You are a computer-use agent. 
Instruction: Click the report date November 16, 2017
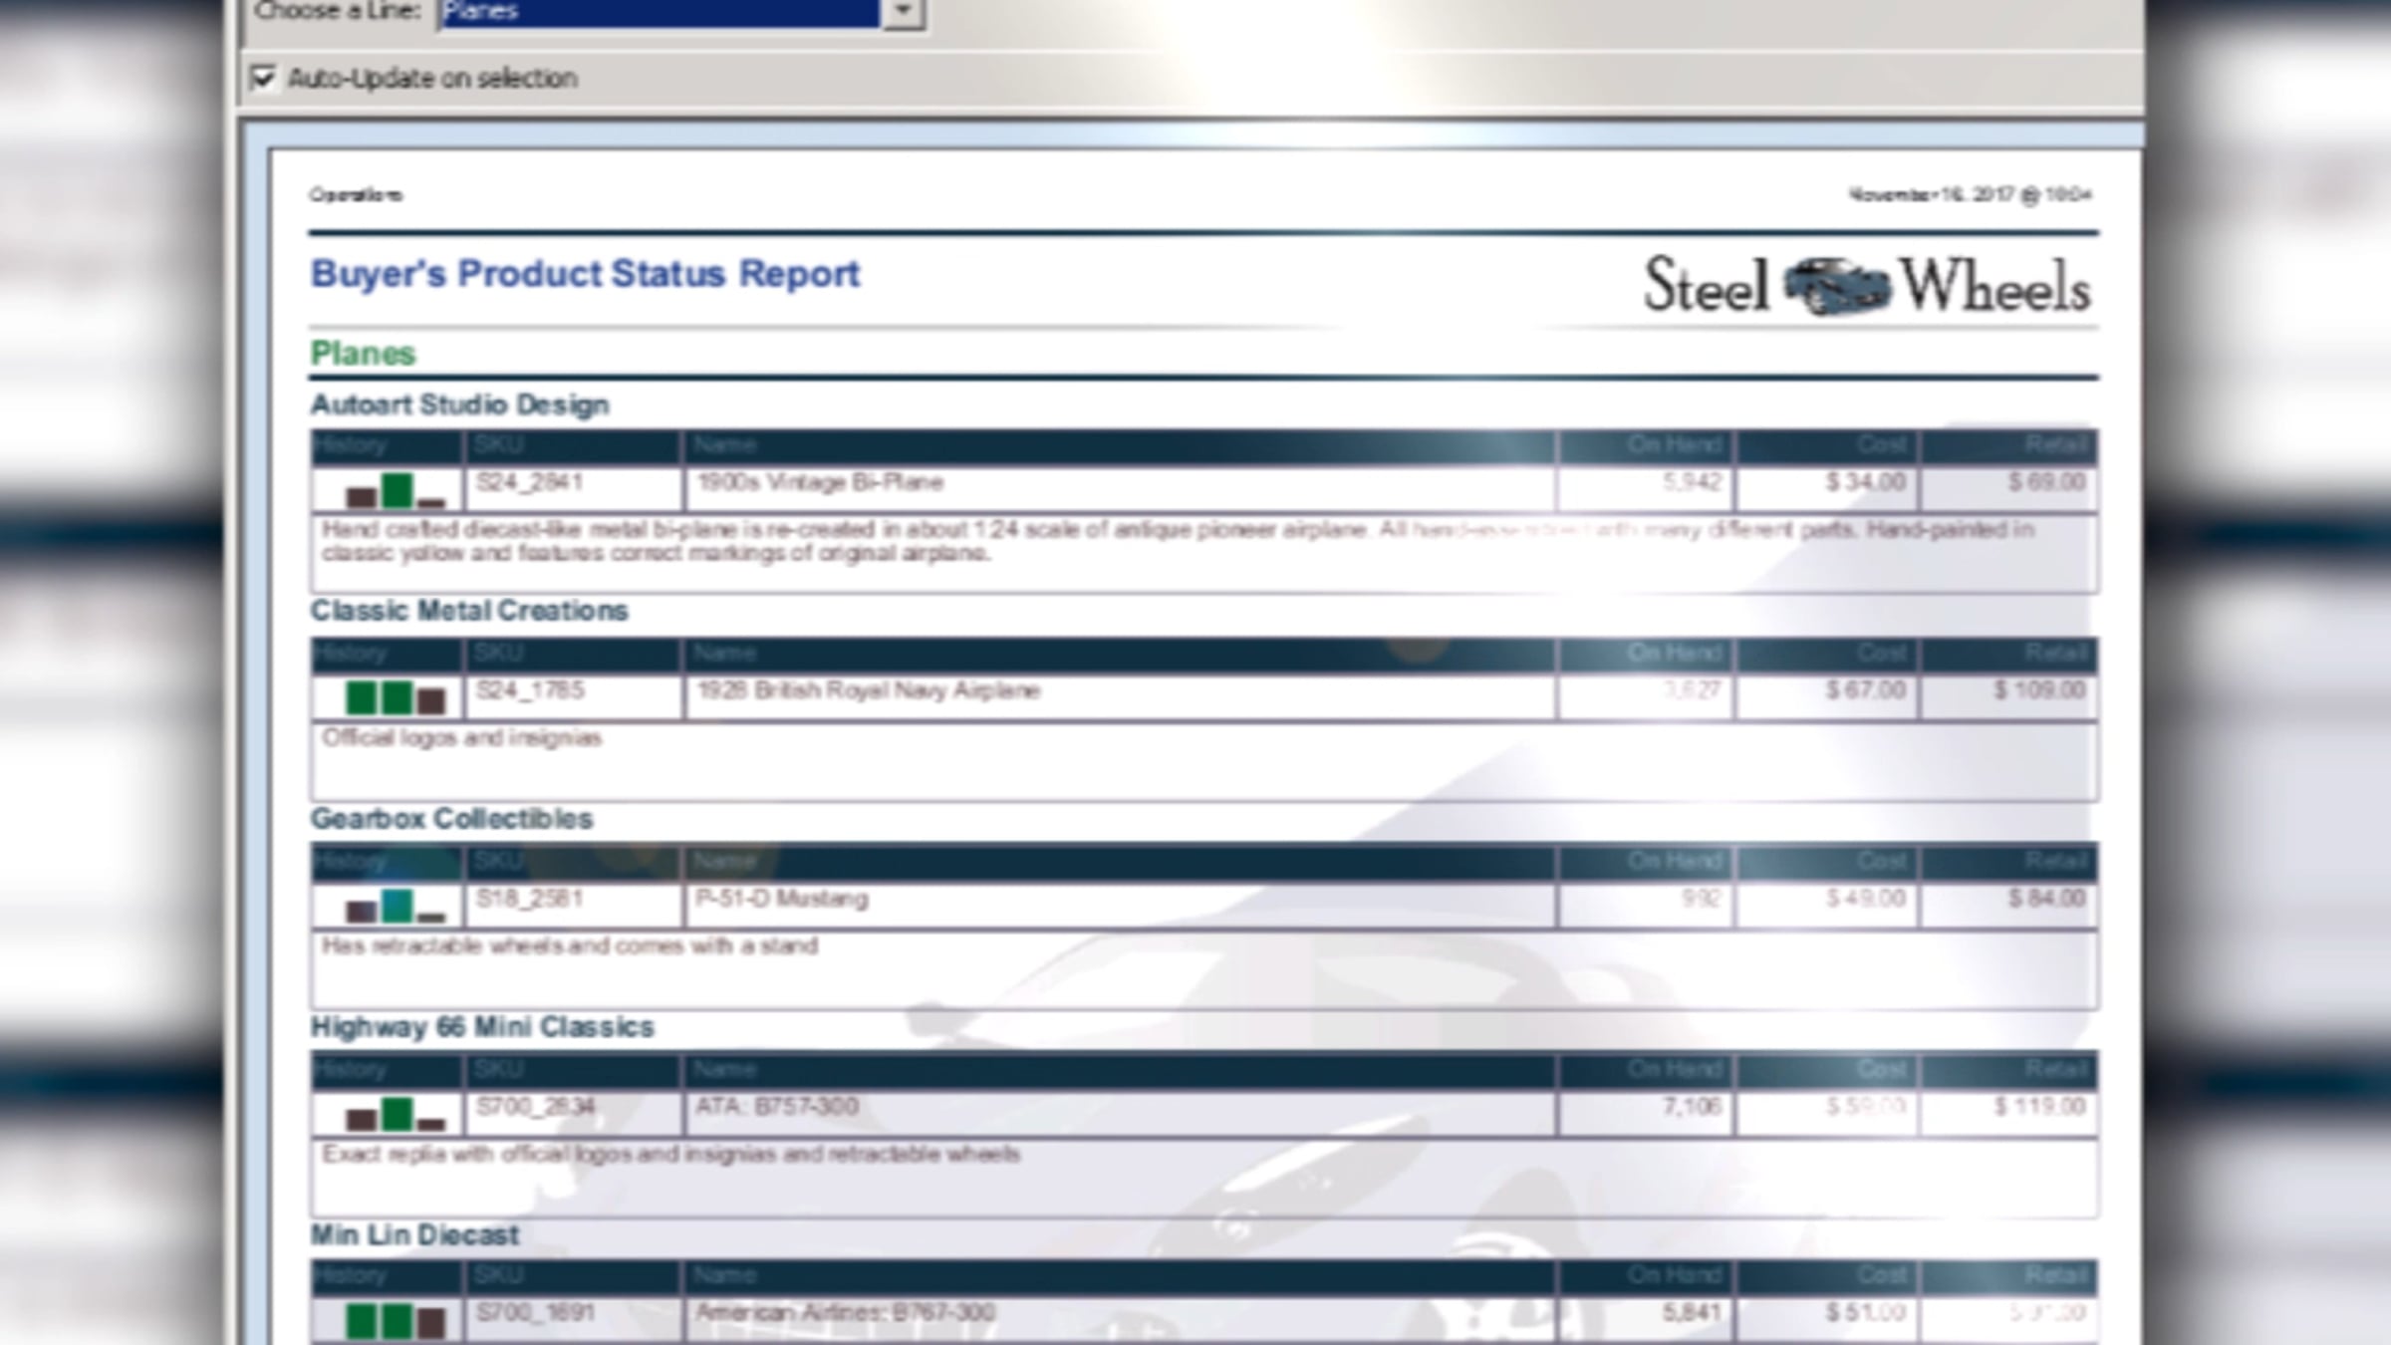pyautogui.click(x=1970, y=194)
